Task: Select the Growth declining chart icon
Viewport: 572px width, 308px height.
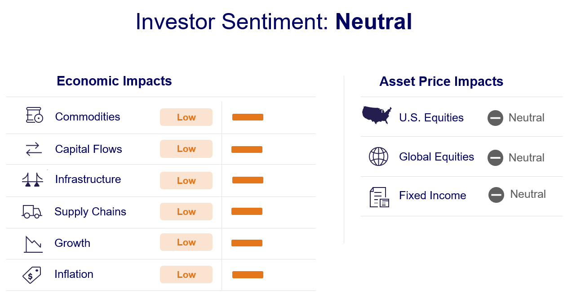Action: pos(33,244)
